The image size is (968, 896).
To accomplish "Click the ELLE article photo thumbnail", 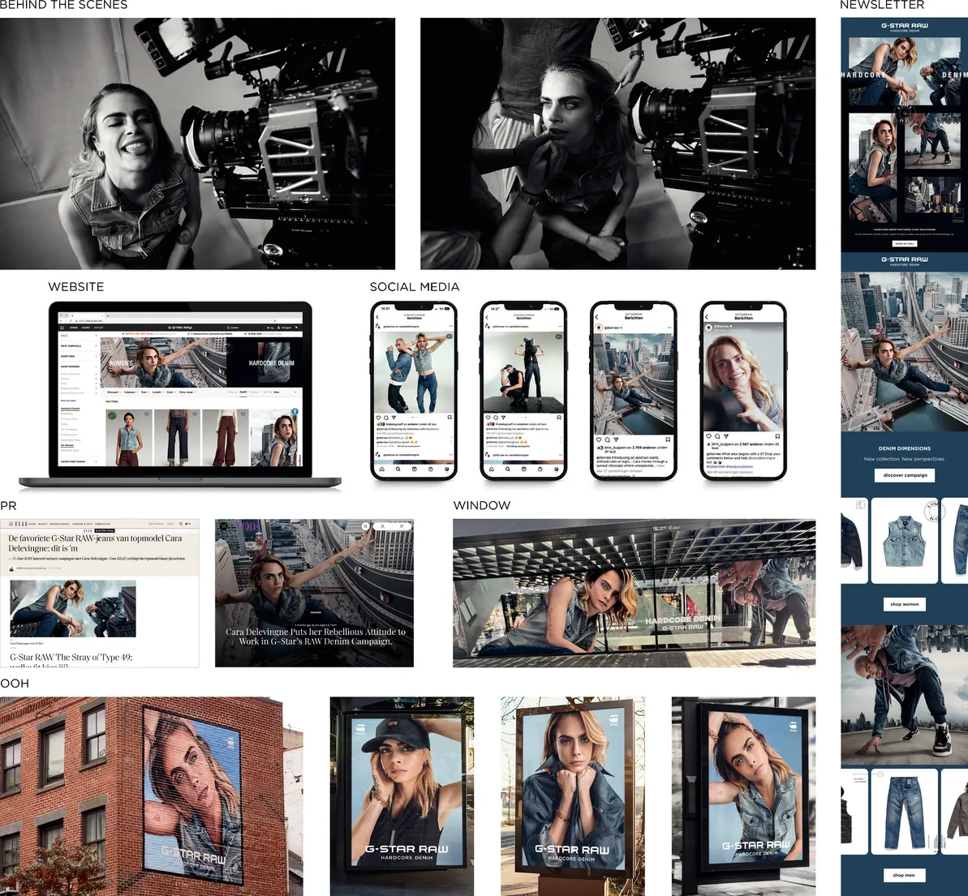I will (73, 608).
